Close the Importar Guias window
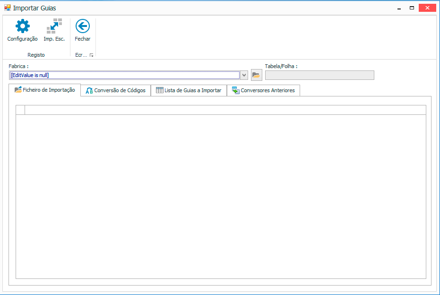This screenshot has height=295, width=440. [x=427, y=8]
